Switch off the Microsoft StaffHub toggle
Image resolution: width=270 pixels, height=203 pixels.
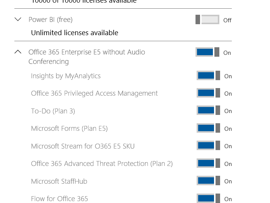coord(208,181)
